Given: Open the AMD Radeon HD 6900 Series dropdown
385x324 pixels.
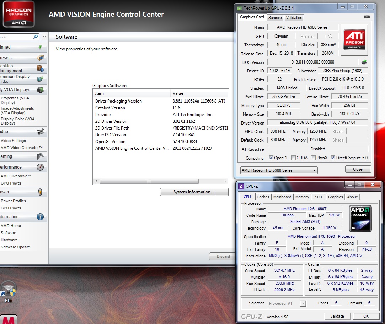Looking at the screenshot, I should (279, 170).
